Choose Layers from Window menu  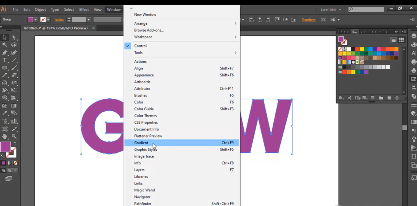click(x=182, y=170)
